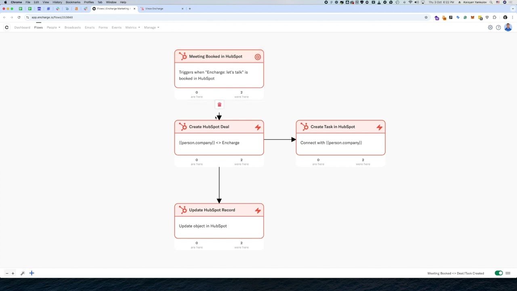
Task: Open Events in navigation
Action: point(116,27)
